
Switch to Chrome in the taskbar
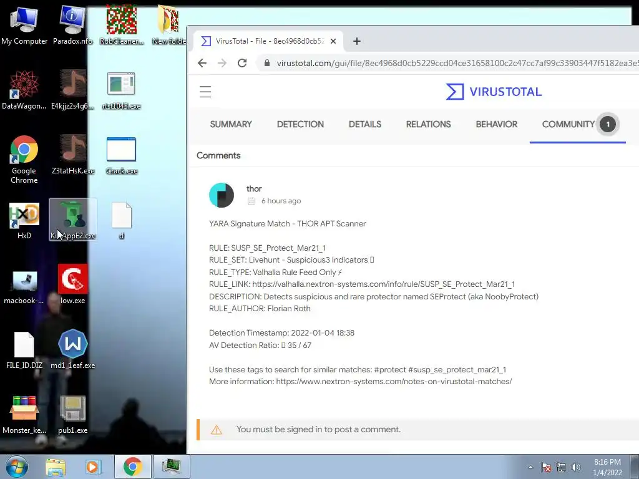click(133, 467)
